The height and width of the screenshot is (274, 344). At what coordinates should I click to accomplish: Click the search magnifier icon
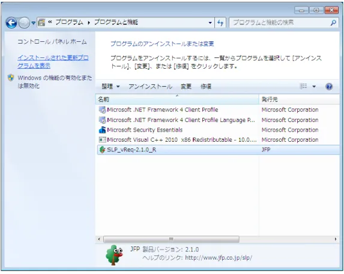pyautogui.click(x=333, y=23)
